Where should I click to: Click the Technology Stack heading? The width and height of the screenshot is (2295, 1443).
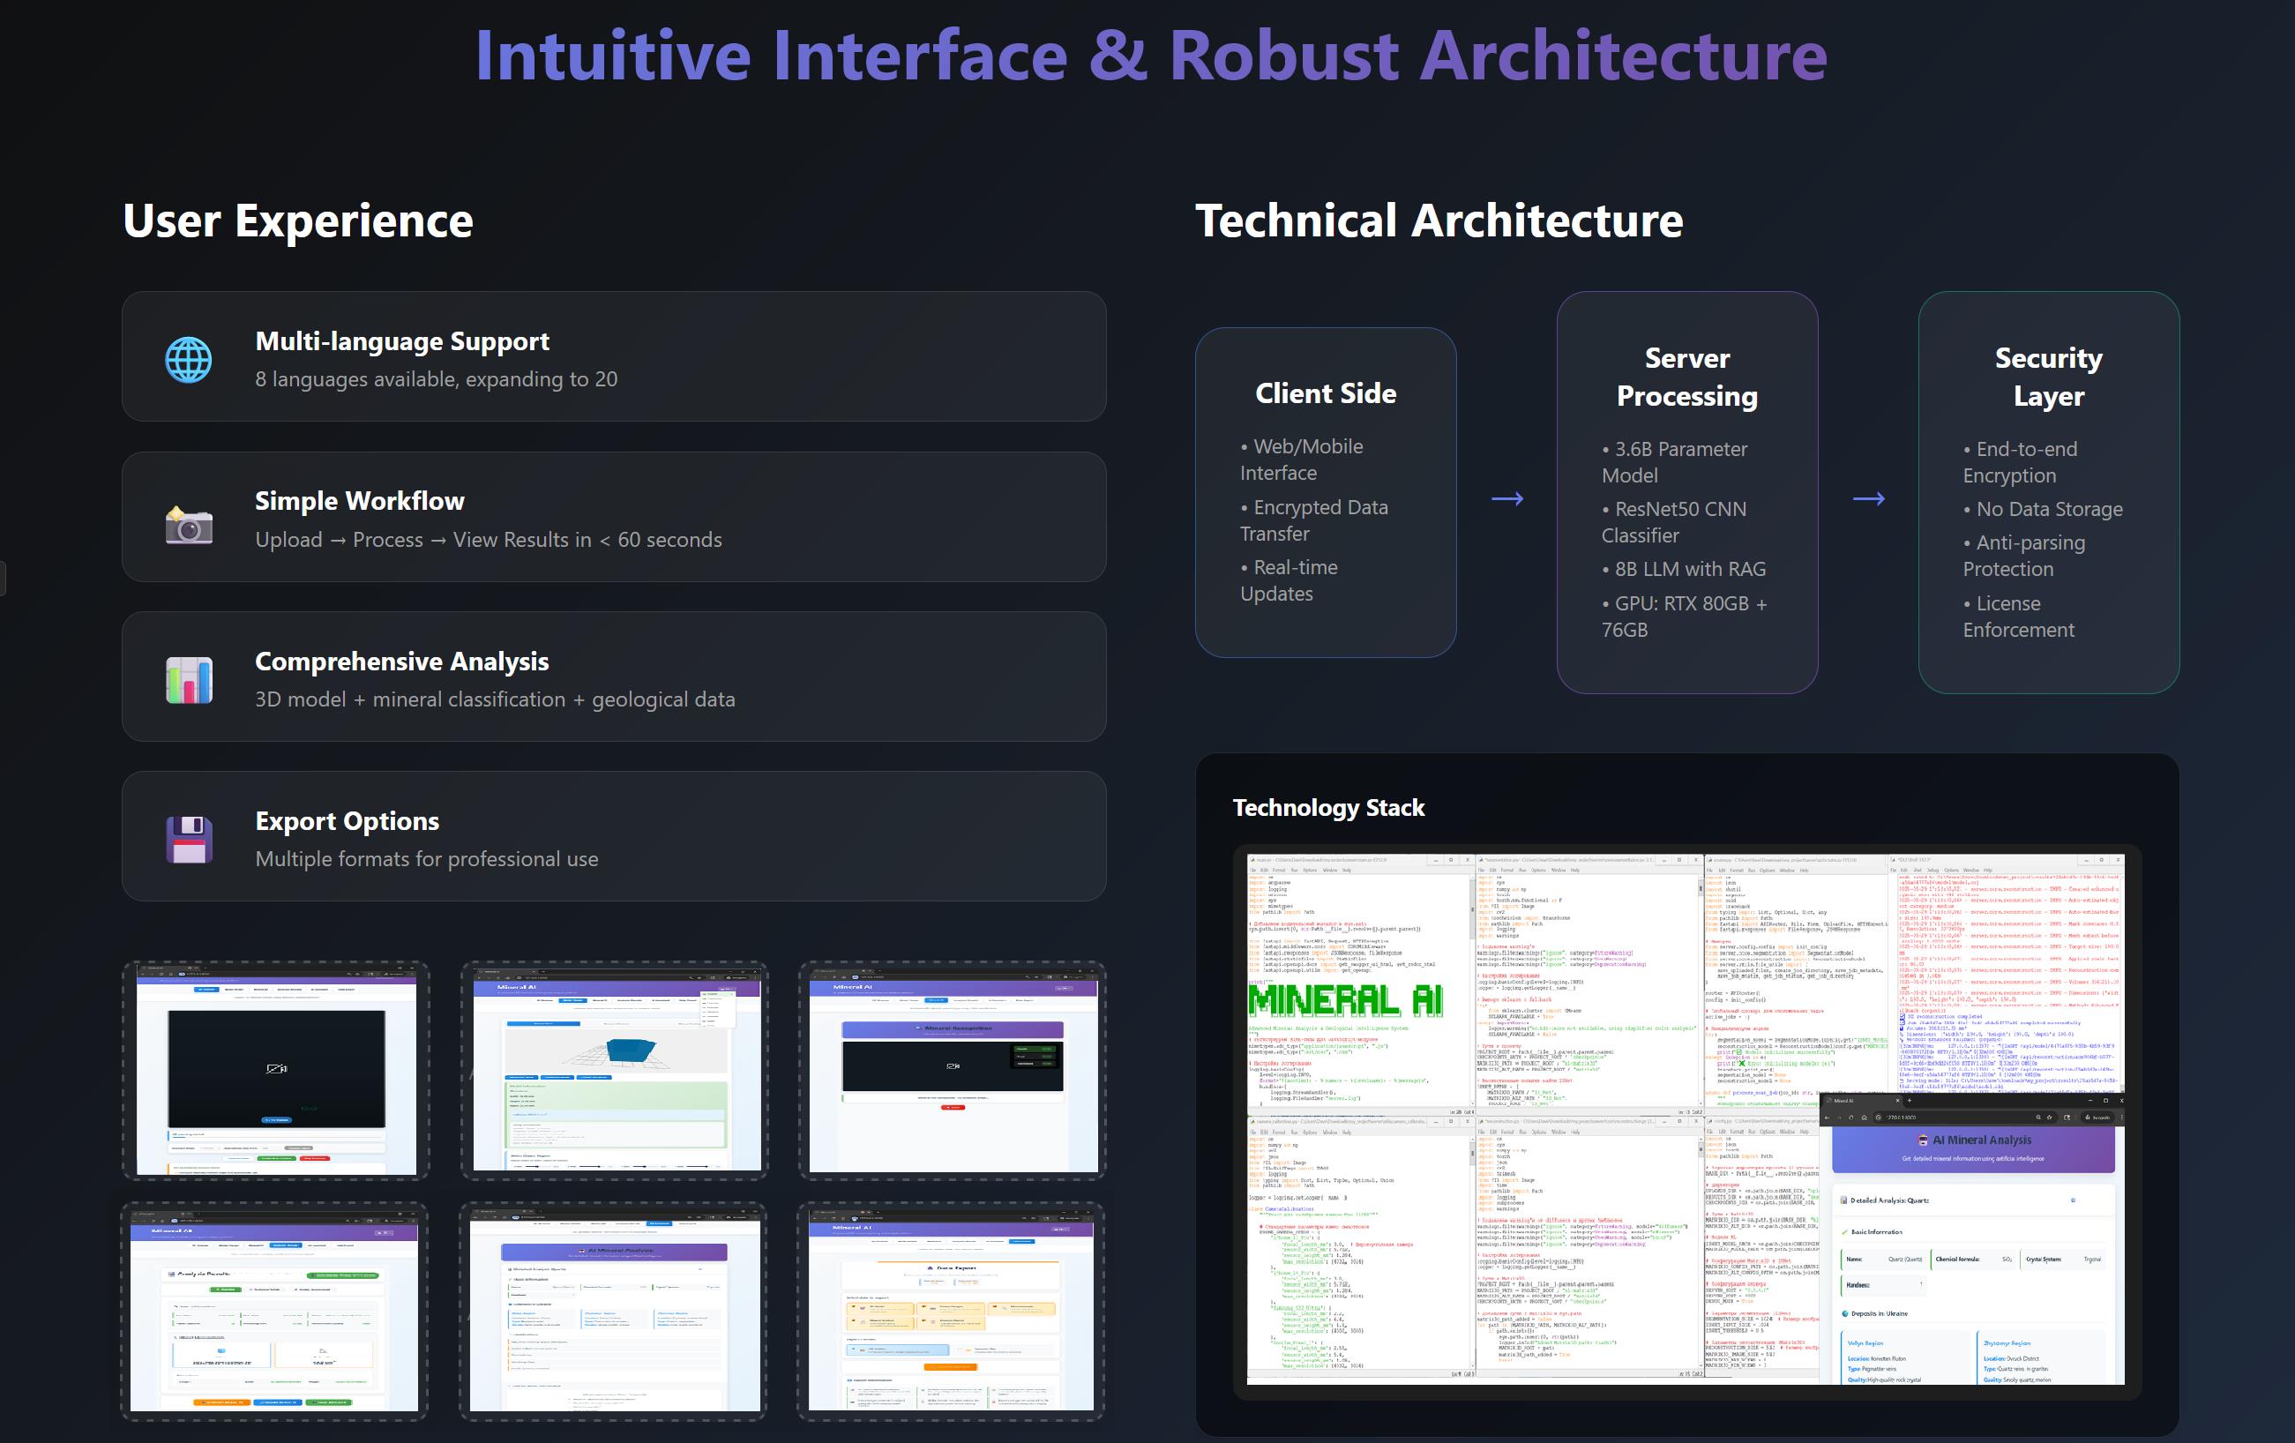1327,807
